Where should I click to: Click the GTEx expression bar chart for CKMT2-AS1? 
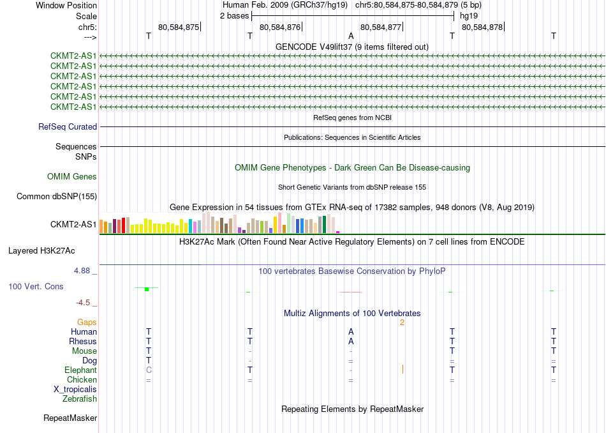click(x=219, y=223)
